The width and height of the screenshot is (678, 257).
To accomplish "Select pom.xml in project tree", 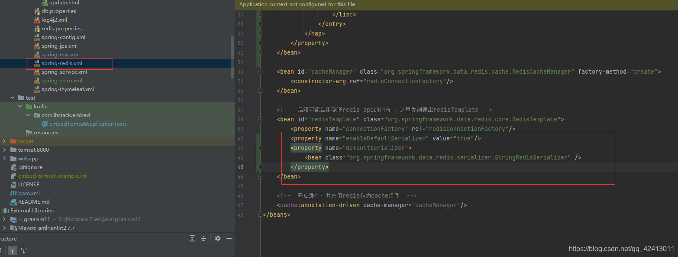I will (29, 193).
